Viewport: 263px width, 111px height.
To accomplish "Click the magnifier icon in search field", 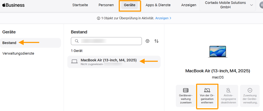I will tap(77, 41).
